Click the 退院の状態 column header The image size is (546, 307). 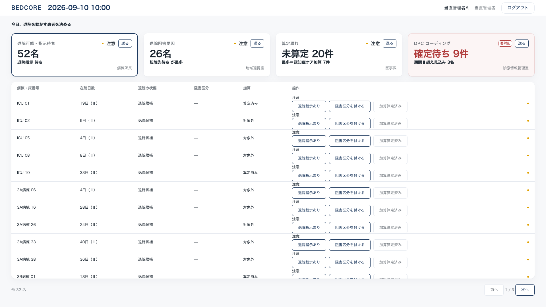point(147,88)
